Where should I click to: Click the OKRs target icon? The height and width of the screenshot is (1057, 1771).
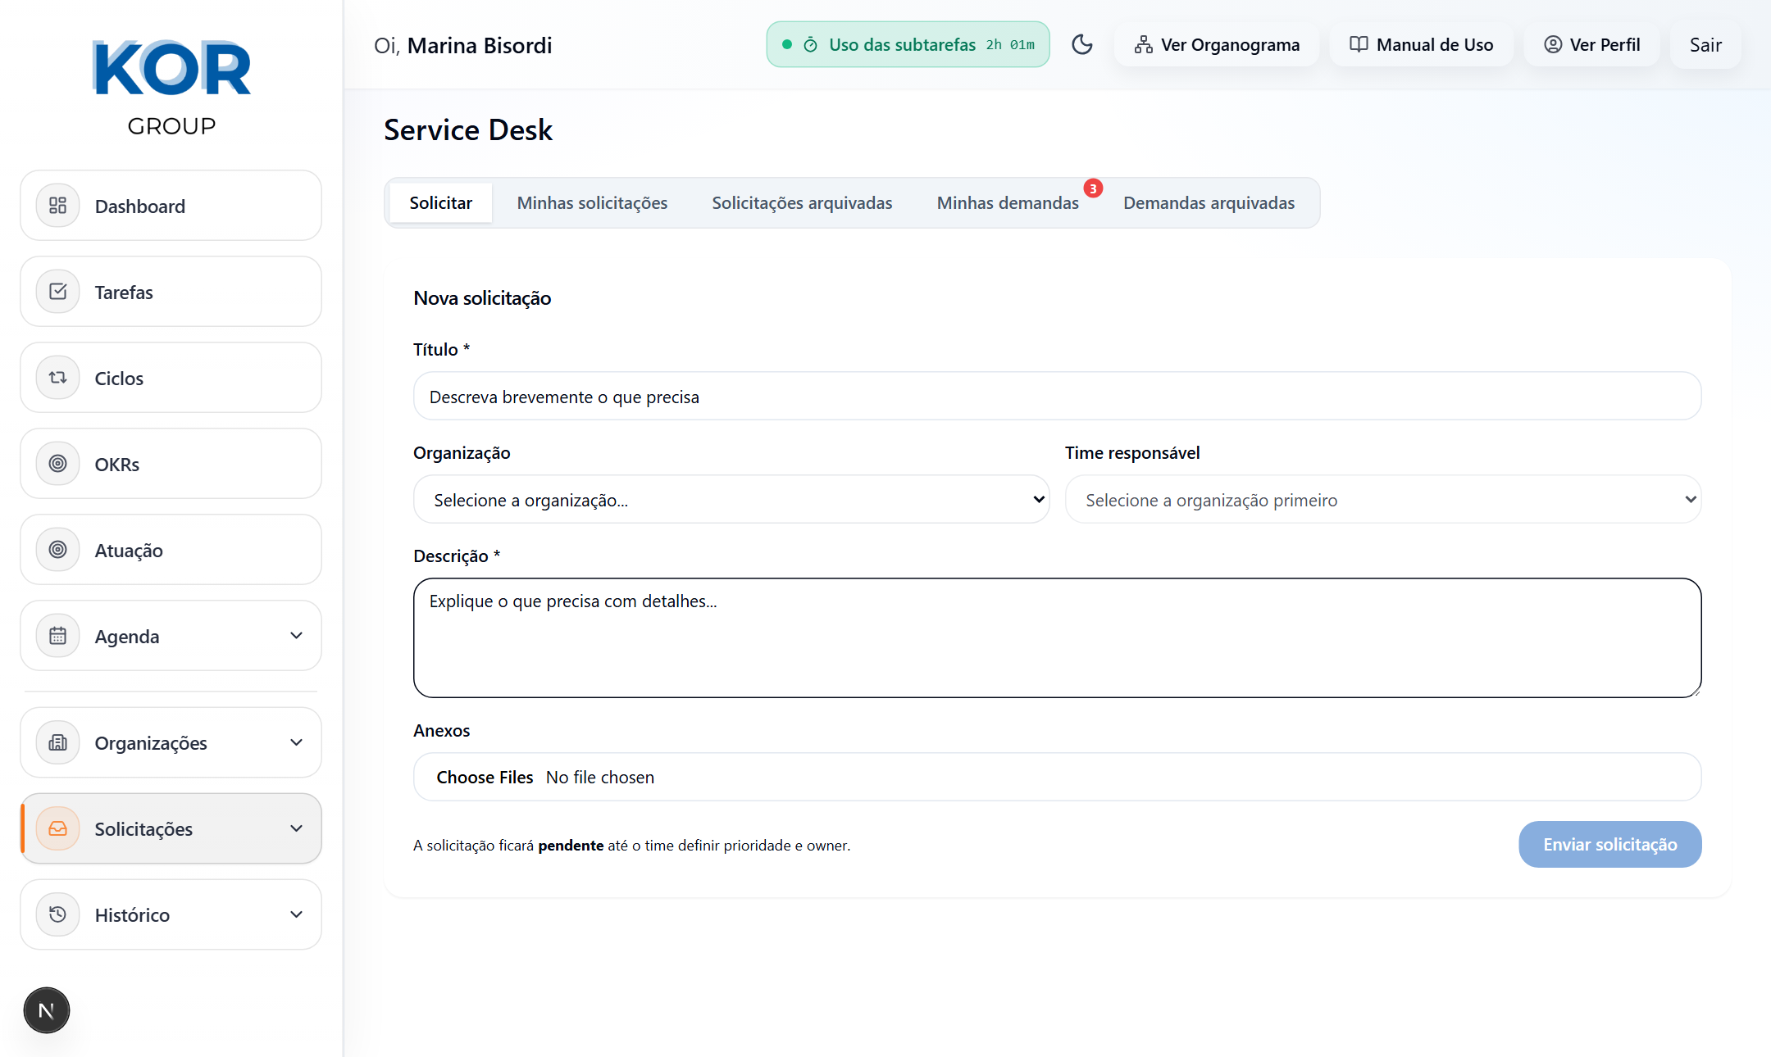tap(57, 463)
